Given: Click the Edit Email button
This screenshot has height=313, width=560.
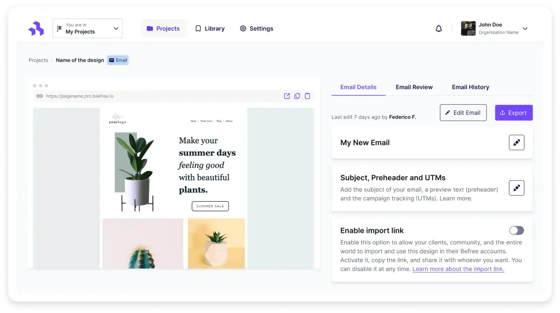Looking at the screenshot, I should (x=463, y=113).
